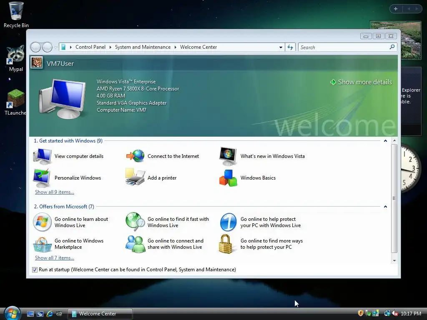The height and width of the screenshot is (320, 427).
Task: Click the Connect to the Internet globe icon
Action: pos(135,156)
